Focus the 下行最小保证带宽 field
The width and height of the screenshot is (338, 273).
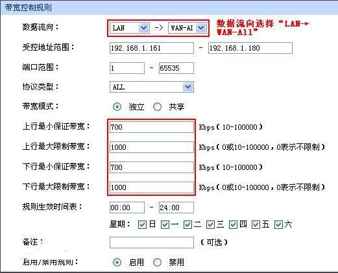[152, 167]
